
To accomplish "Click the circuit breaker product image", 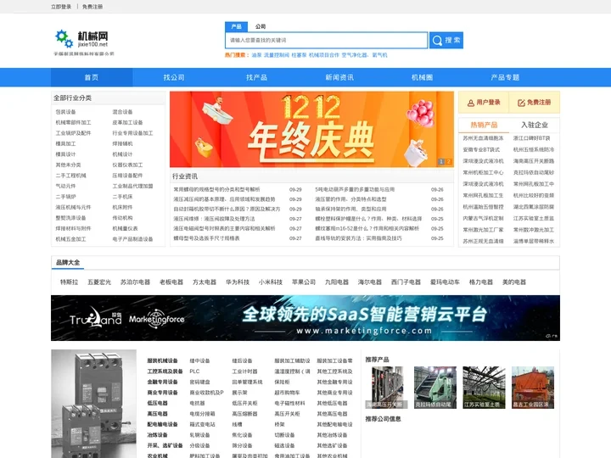I will pyautogui.click(x=94, y=404).
